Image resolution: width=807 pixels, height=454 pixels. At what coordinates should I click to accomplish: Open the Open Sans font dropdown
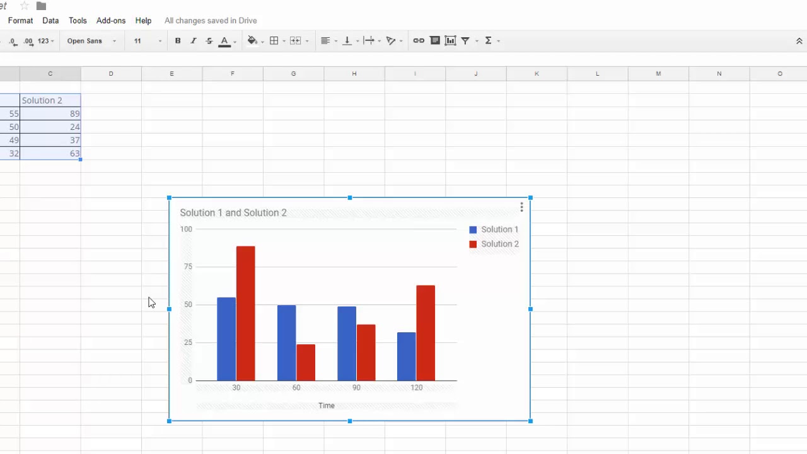pos(91,41)
